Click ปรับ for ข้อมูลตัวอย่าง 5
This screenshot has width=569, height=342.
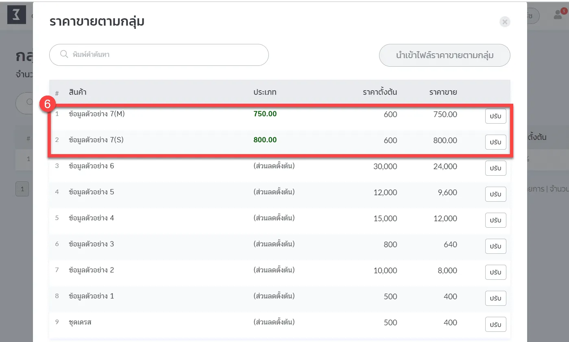coord(495,194)
